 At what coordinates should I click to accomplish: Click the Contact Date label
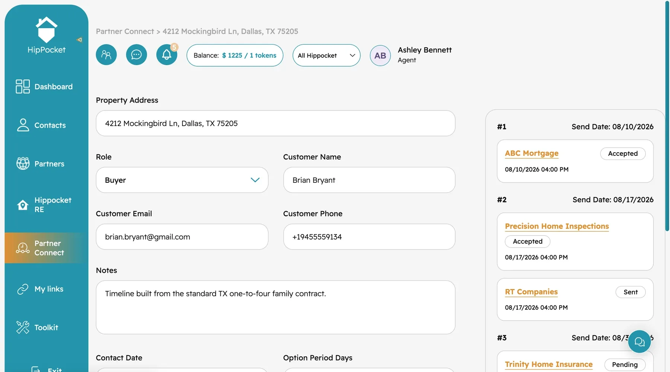click(x=119, y=357)
